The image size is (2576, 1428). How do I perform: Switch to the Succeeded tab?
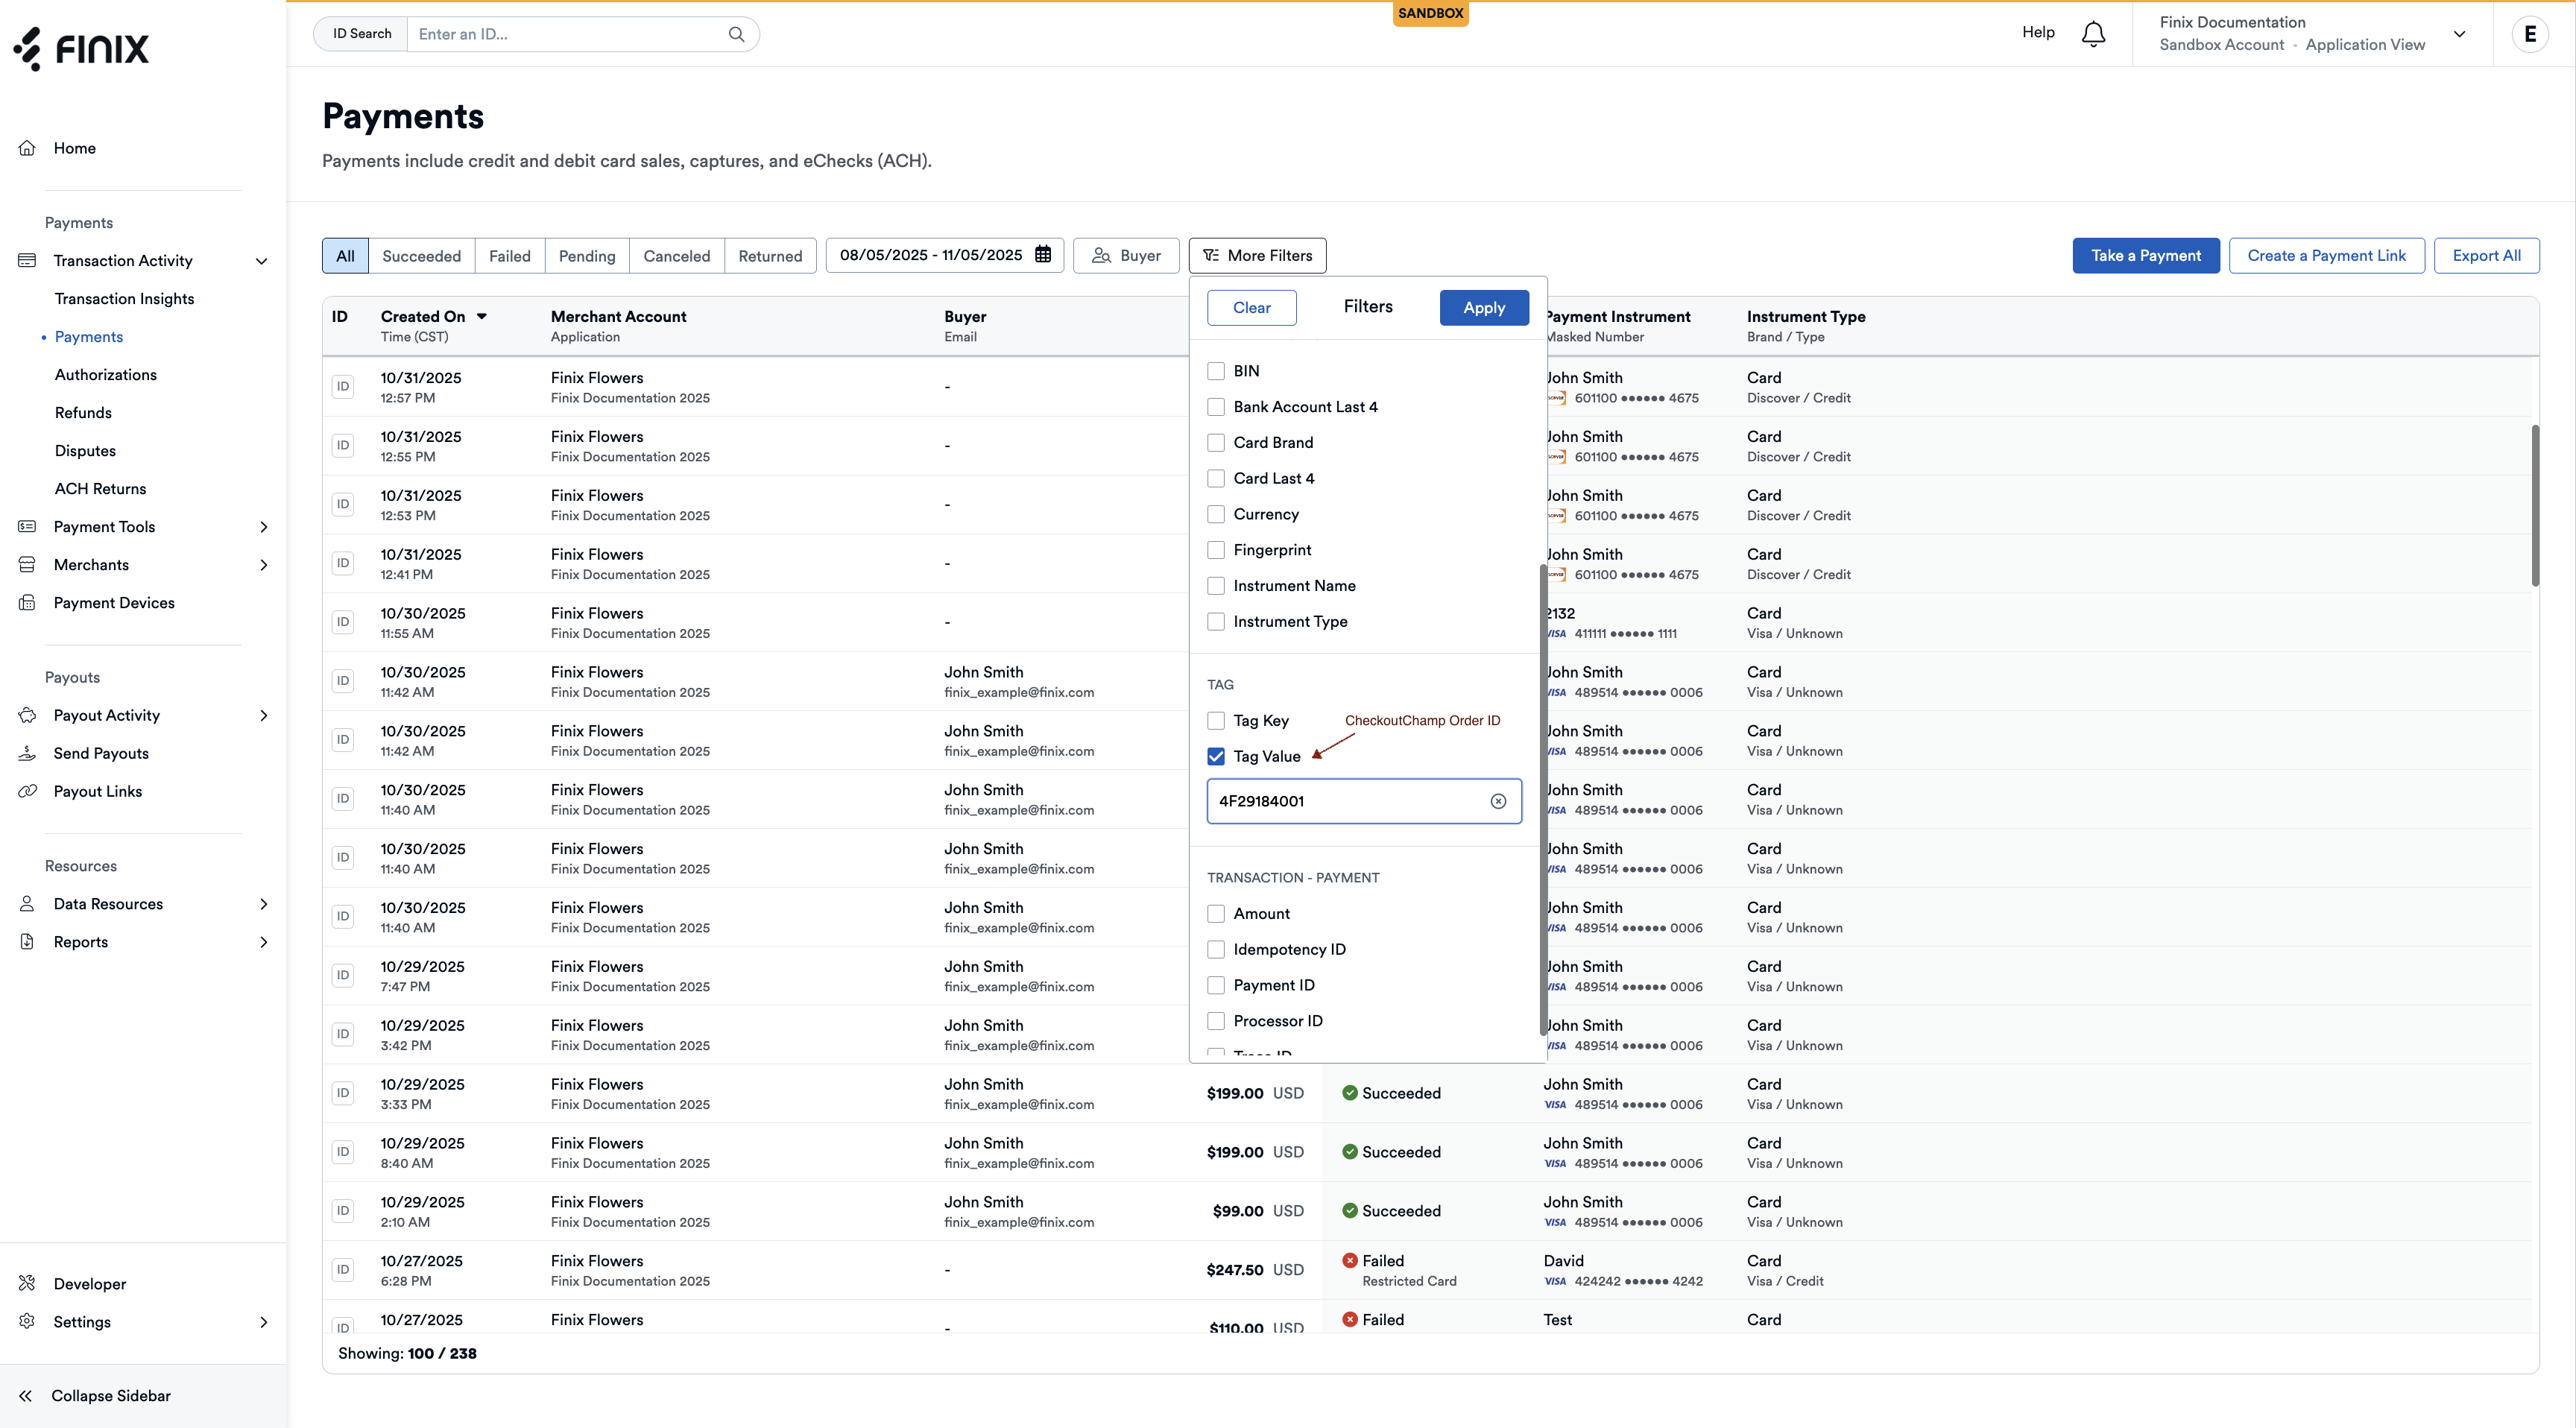[x=421, y=256]
